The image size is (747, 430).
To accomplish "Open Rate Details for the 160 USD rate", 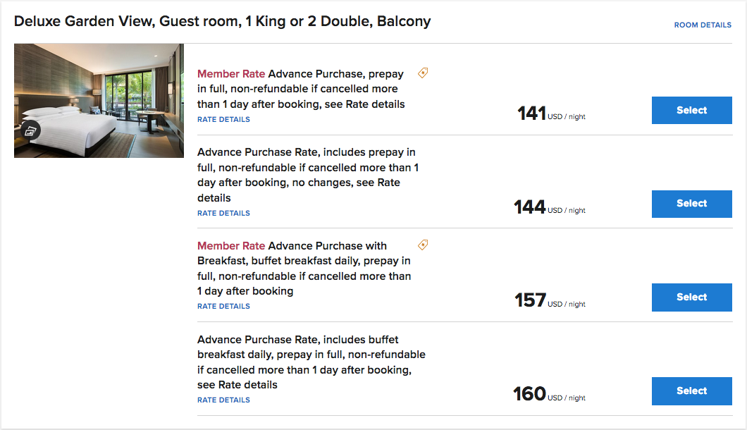I will tap(223, 400).
